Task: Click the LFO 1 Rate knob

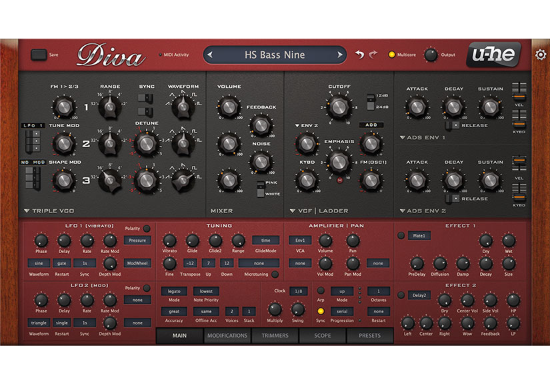Action: (87, 240)
